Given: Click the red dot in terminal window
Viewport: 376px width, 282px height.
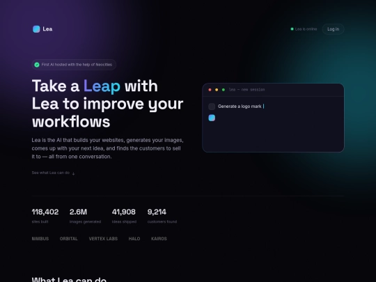Looking at the screenshot, I should tap(210, 90).
